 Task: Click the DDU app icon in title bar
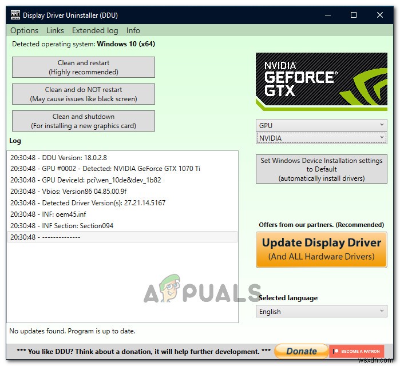pyautogui.click(x=15, y=15)
